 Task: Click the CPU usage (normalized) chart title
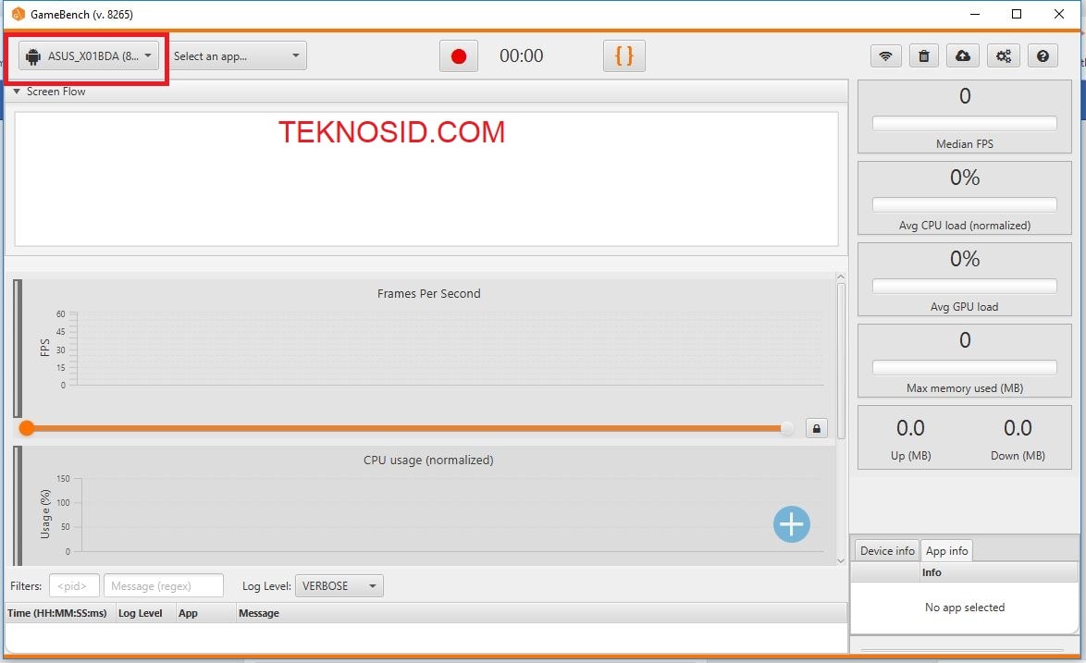(x=428, y=460)
